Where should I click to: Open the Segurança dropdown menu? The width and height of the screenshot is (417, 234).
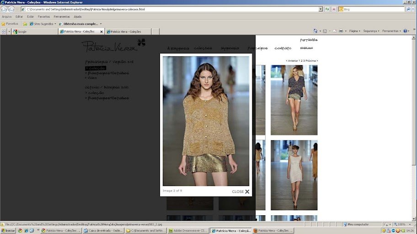[x=371, y=31]
